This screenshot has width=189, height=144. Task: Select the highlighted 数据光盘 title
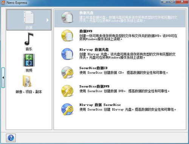(87, 13)
